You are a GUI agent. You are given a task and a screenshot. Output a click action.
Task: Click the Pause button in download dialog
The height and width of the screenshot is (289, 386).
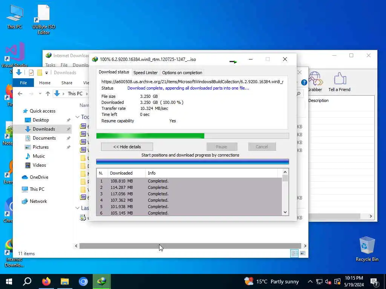click(x=222, y=147)
